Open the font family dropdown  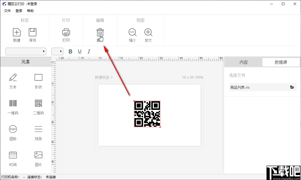click(x=44, y=51)
